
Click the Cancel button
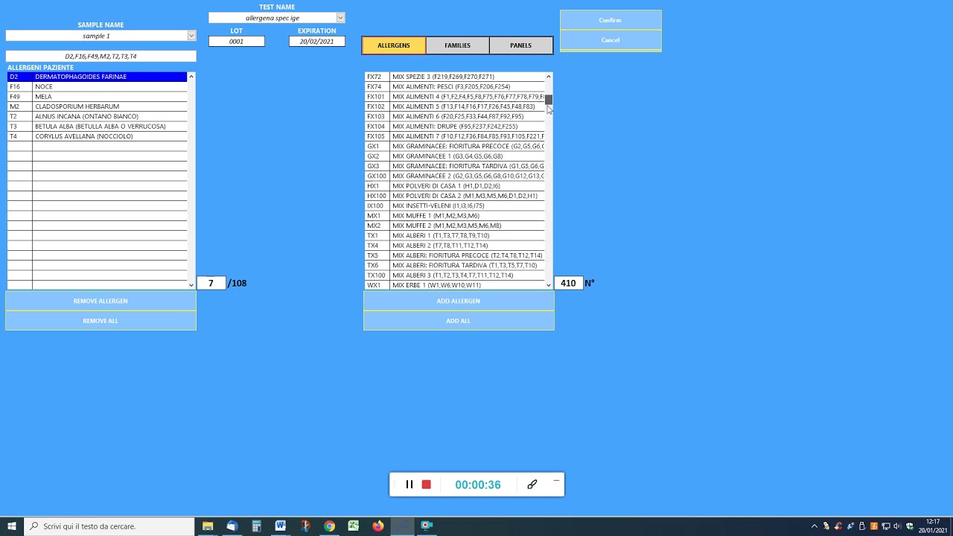click(611, 40)
